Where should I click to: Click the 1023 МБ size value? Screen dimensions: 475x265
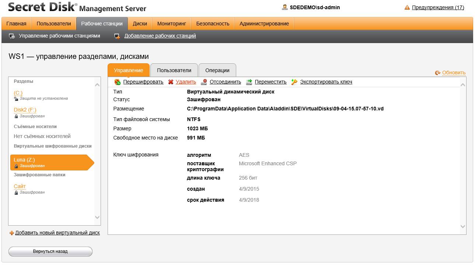(198, 128)
